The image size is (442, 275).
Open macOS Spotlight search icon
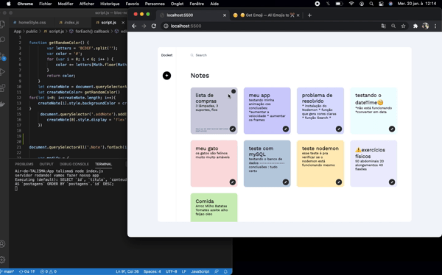coord(371,4)
